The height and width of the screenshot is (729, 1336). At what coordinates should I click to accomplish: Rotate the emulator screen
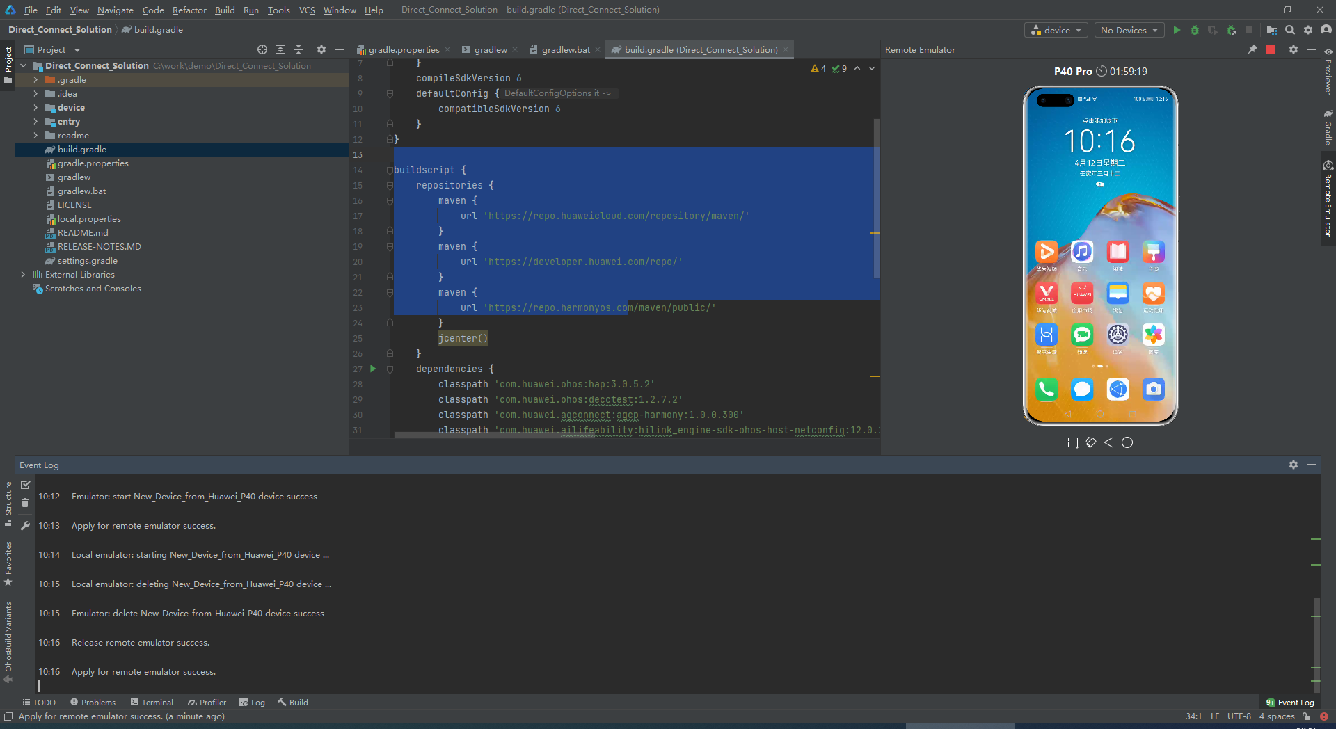tap(1091, 442)
